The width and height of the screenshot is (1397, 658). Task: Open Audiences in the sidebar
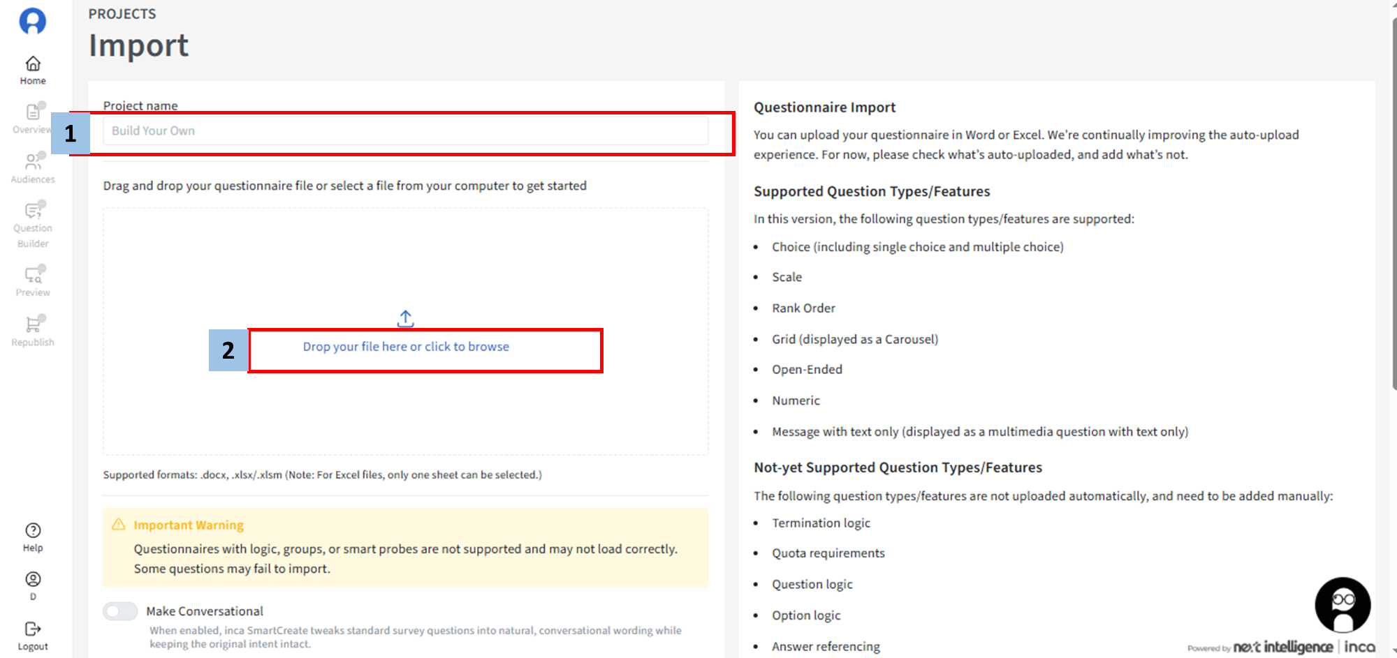[x=33, y=168]
